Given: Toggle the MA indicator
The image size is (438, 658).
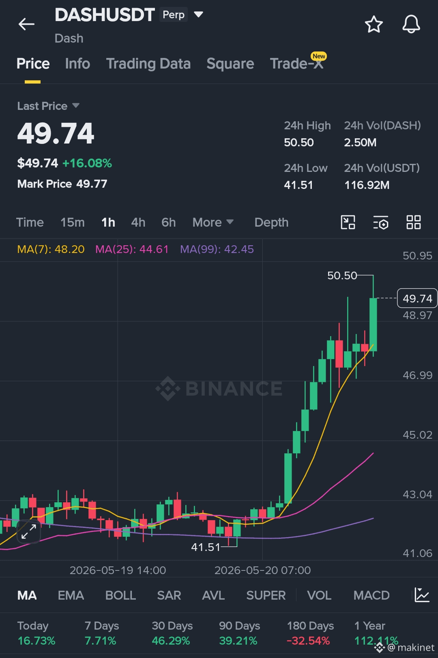Looking at the screenshot, I should coord(27,595).
